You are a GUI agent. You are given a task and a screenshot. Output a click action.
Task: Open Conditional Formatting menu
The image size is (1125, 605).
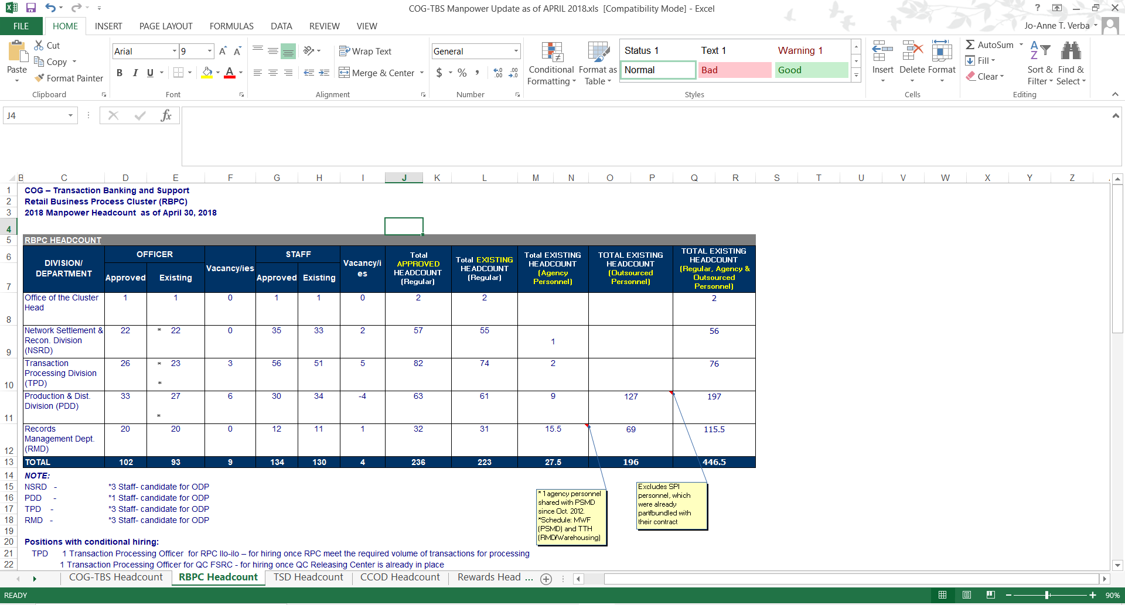coord(551,64)
